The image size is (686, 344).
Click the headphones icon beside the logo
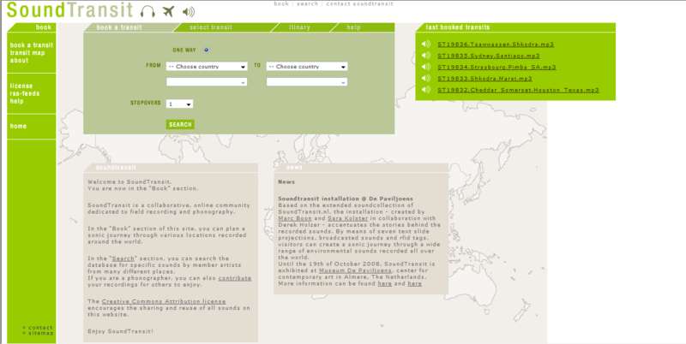coord(147,11)
